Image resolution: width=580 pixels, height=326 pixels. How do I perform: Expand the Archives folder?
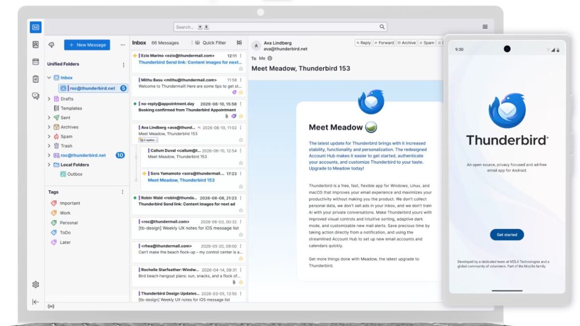49,127
